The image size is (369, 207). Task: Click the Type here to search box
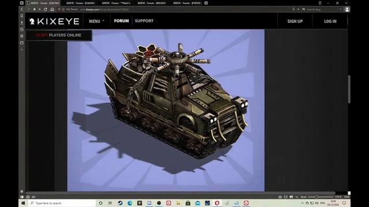[x=62, y=203]
